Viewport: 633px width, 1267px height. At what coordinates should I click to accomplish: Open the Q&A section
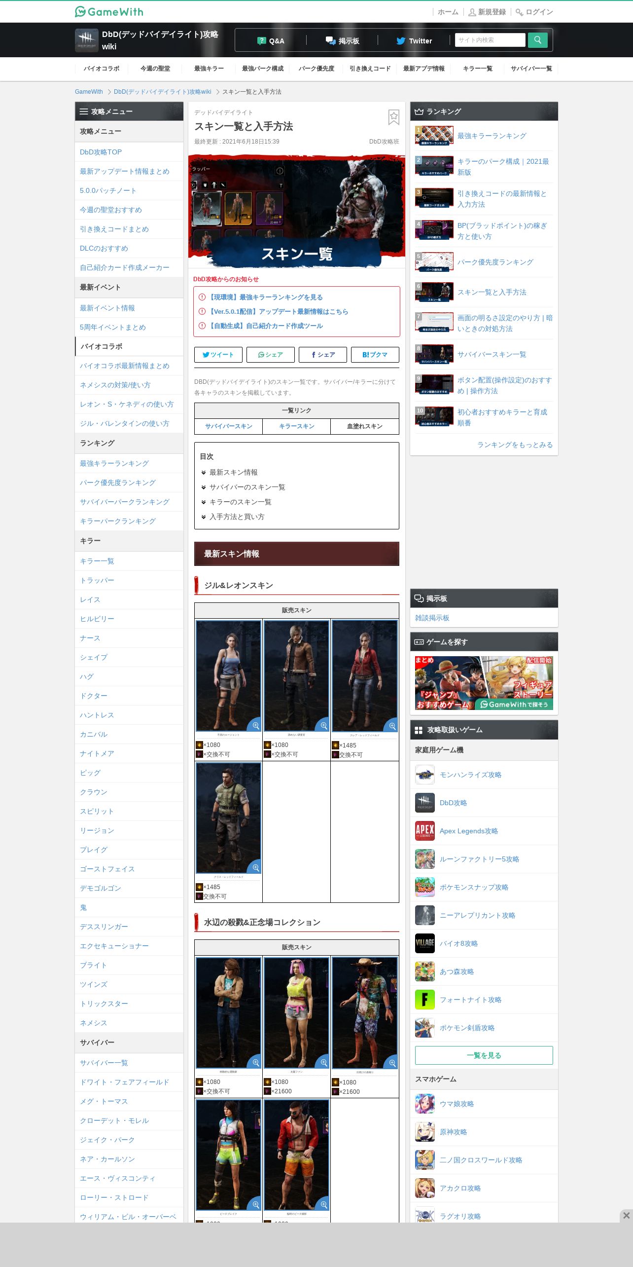pyautogui.click(x=271, y=40)
